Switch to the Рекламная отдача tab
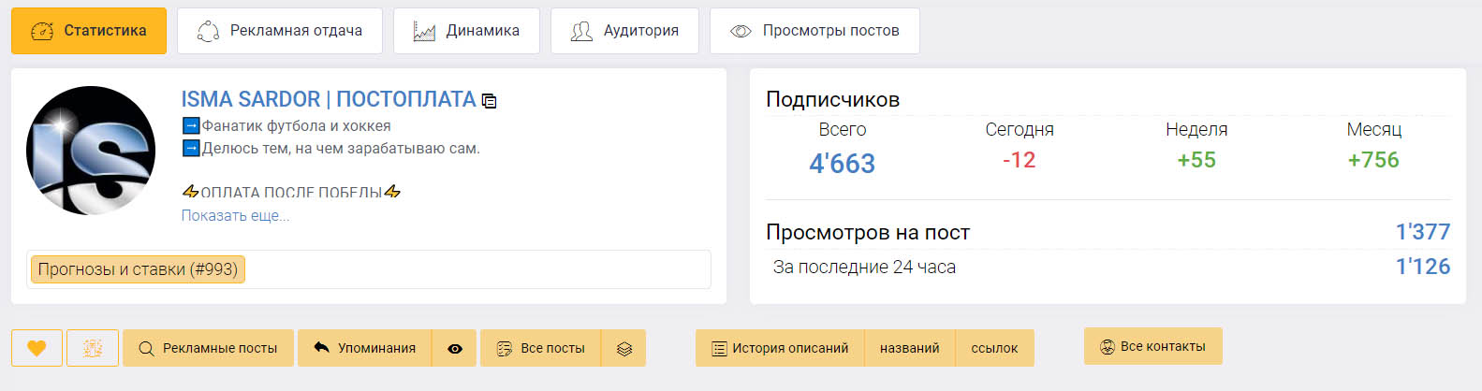 pos(280,31)
